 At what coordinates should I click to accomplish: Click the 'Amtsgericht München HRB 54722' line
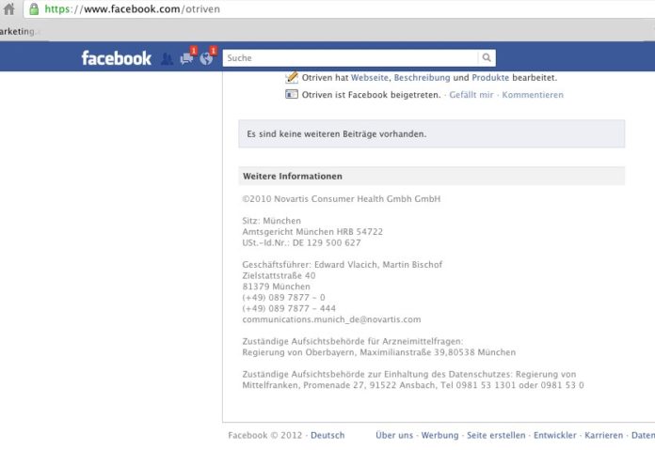312,231
